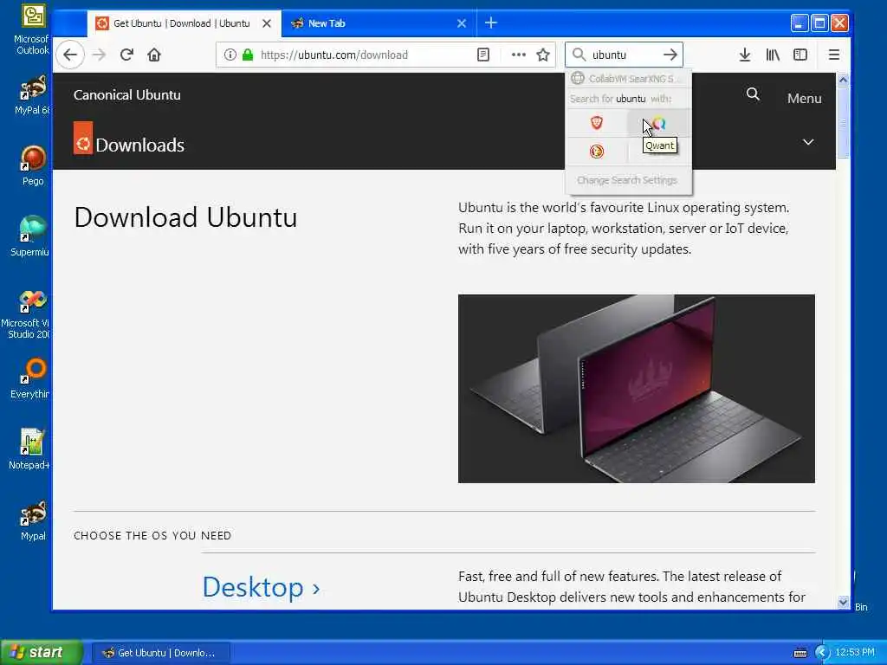Image resolution: width=887 pixels, height=665 pixels.
Task: Open the Everything desktop shortcut
Action: point(30,378)
